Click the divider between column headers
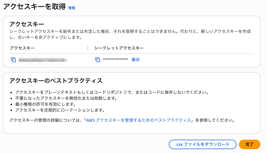267x153 pixels. click(88, 48)
